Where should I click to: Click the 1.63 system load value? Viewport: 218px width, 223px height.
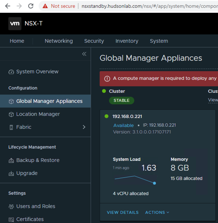pos(149,168)
